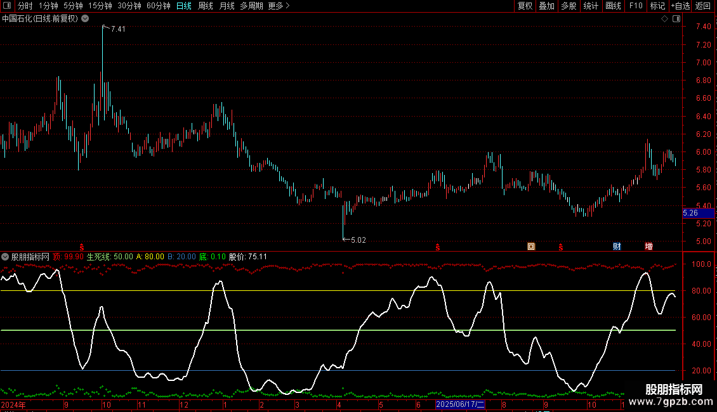Click the 返回 back button
The image size is (717, 412).
coord(703,6)
